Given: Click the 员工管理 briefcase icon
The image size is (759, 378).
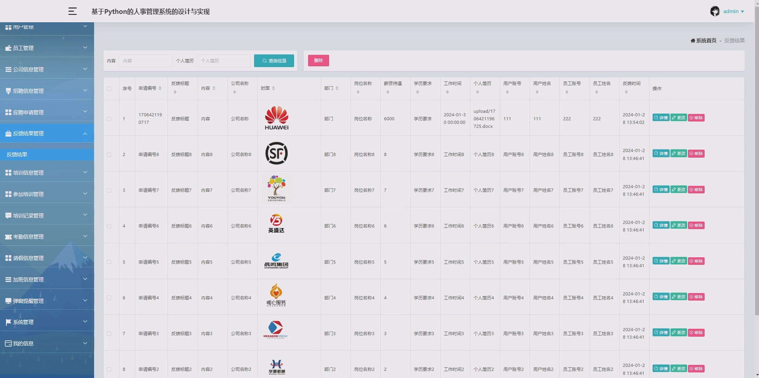Looking at the screenshot, I should click(8, 48).
